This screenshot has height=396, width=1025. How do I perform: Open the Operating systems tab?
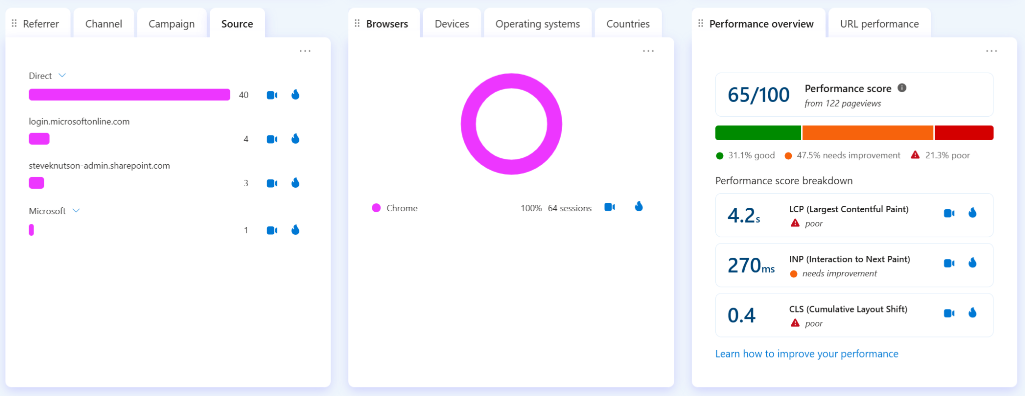tap(538, 23)
